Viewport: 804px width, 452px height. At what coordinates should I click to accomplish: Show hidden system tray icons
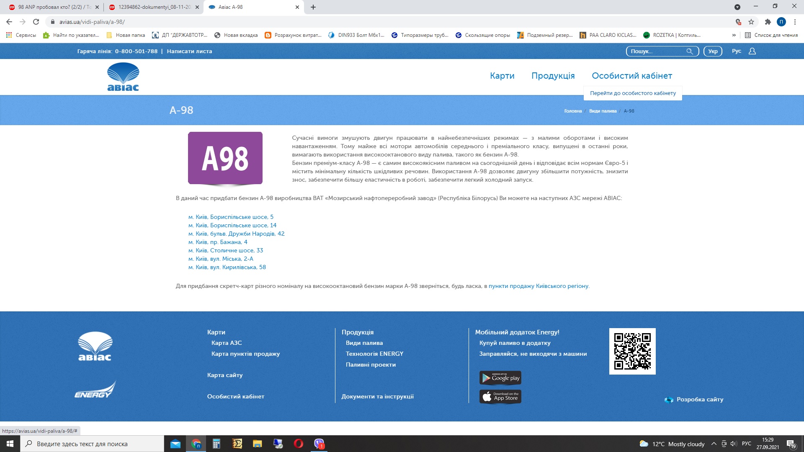tap(714, 444)
